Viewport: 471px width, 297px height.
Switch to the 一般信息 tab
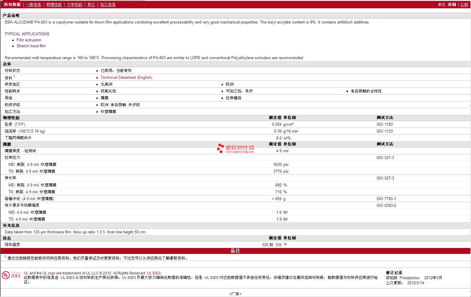click(x=33, y=5)
